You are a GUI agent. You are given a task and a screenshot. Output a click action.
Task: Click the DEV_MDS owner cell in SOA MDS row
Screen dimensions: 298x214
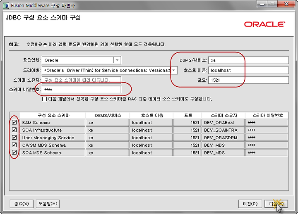(x=223, y=153)
